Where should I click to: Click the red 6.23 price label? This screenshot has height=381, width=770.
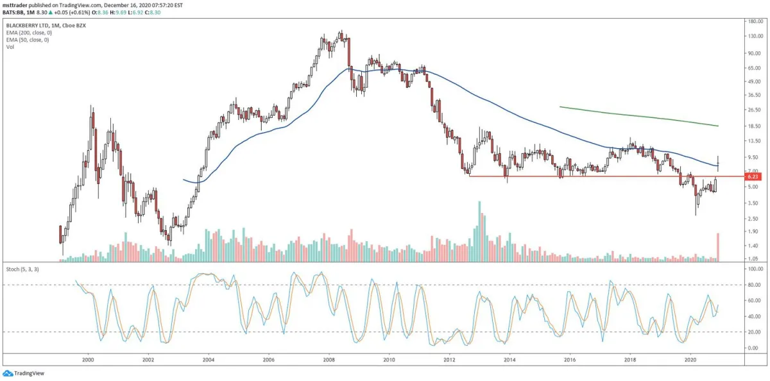[x=753, y=176]
